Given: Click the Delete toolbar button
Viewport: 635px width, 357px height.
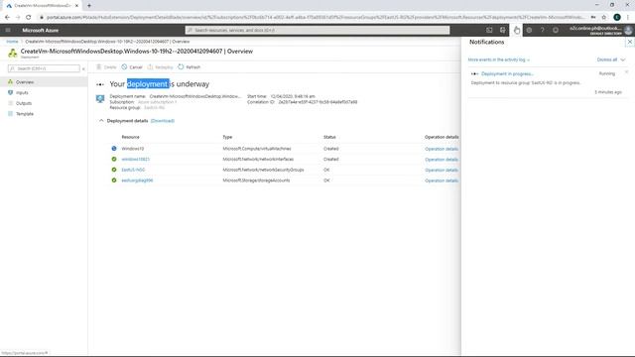Looking at the screenshot, I should pyautogui.click(x=106, y=66).
